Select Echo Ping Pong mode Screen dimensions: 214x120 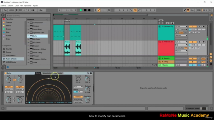[78, 100]
